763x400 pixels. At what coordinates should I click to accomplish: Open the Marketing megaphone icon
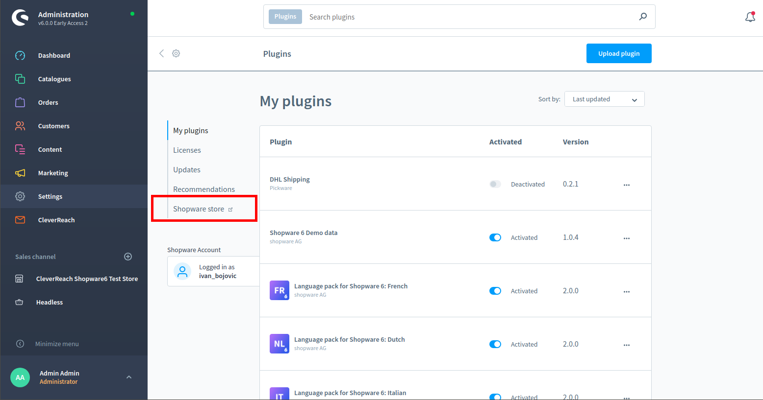click(x=20, y=173)
